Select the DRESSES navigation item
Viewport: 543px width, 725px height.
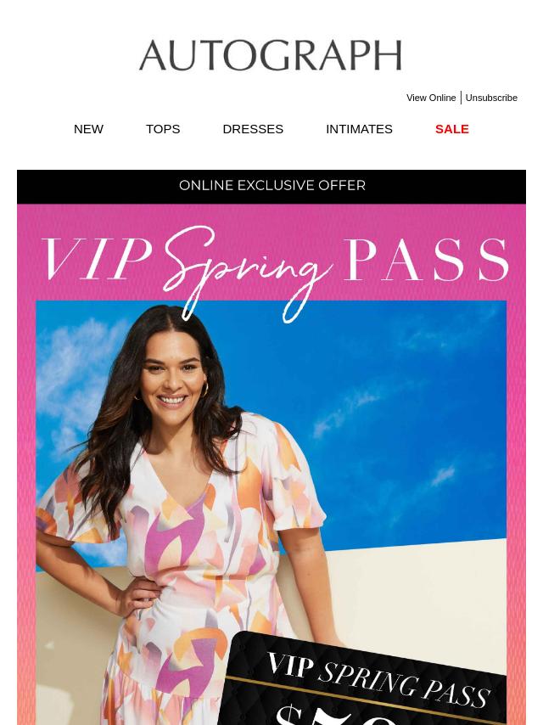pyautogui.click(x=253, y=129)
